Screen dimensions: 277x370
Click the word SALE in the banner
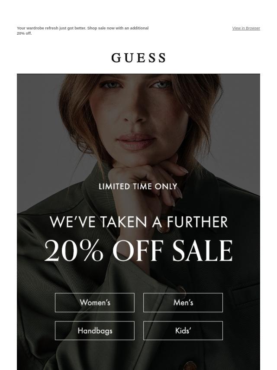(x=203, y=250)
